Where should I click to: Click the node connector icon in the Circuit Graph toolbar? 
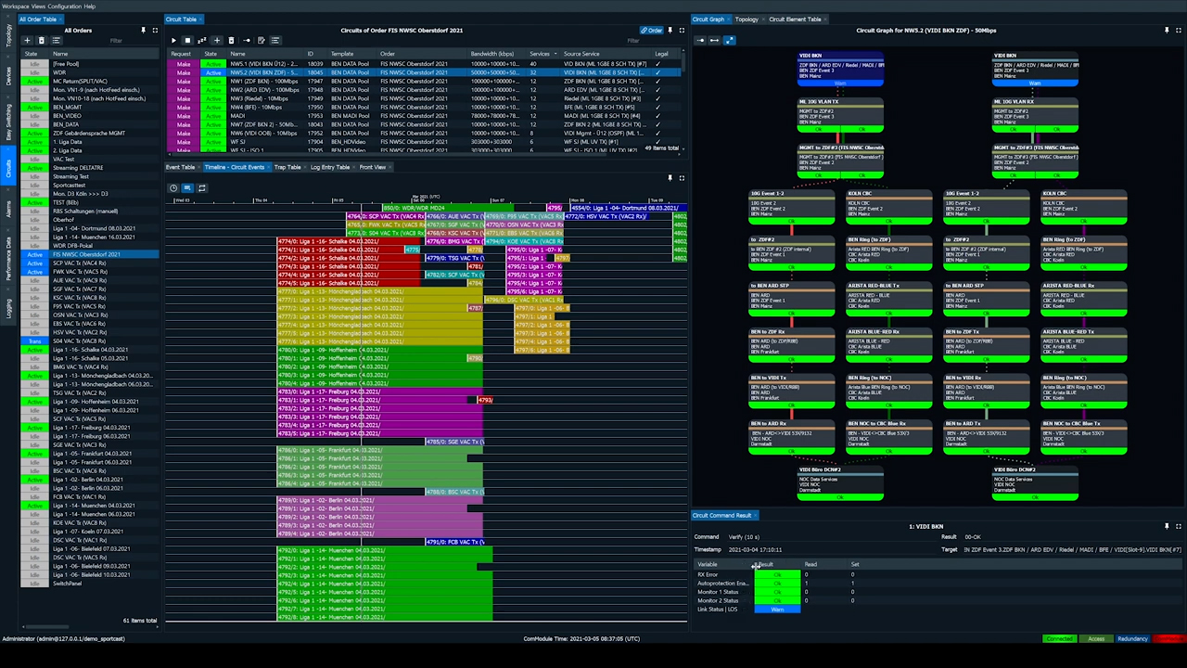point(700,40)
